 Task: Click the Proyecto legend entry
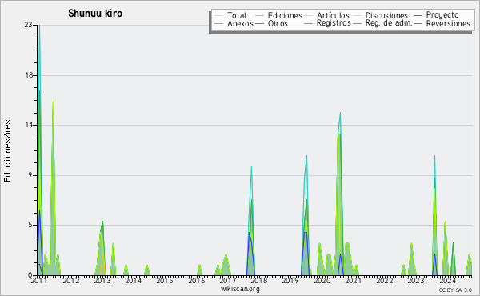coord(442,15)
